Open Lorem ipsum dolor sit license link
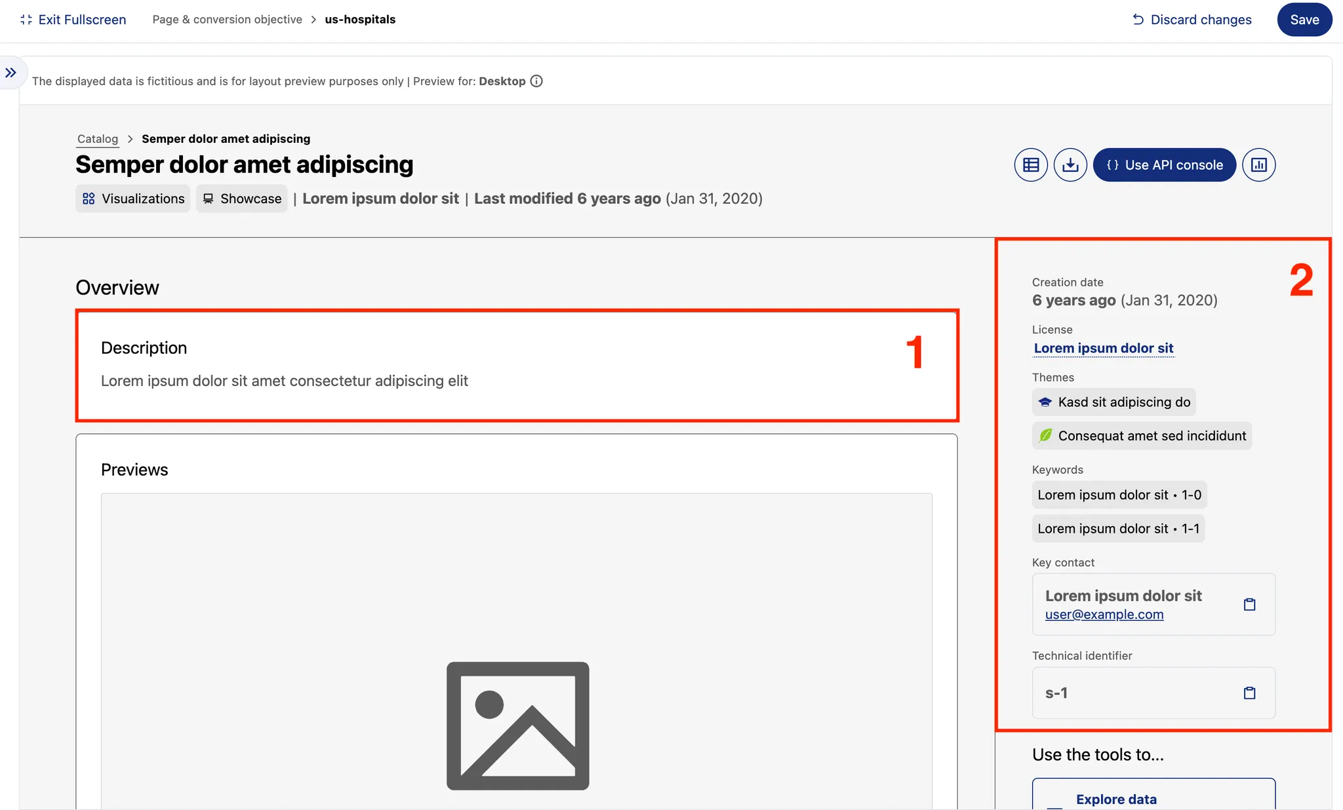The height and width of the screenshot is (810, 1343). click(1103, 348)
